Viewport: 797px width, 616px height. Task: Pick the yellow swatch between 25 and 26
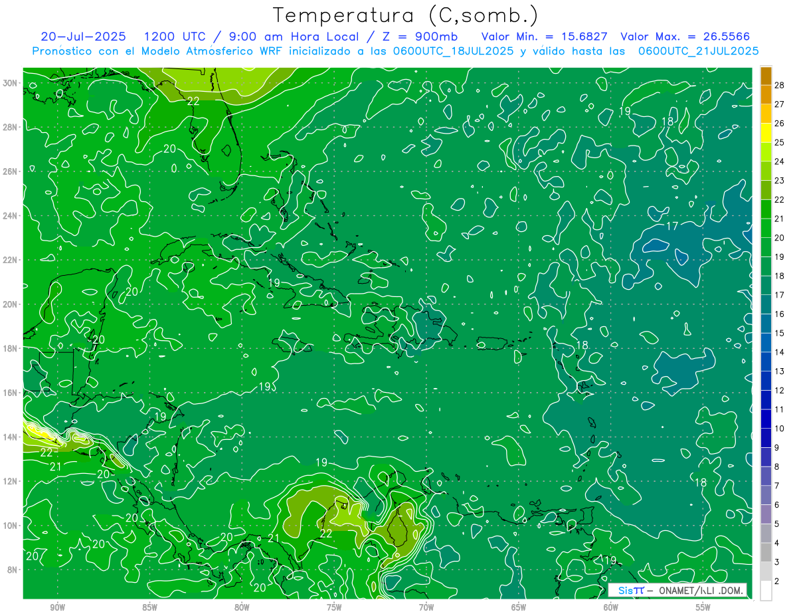click(x=766, y=133)
